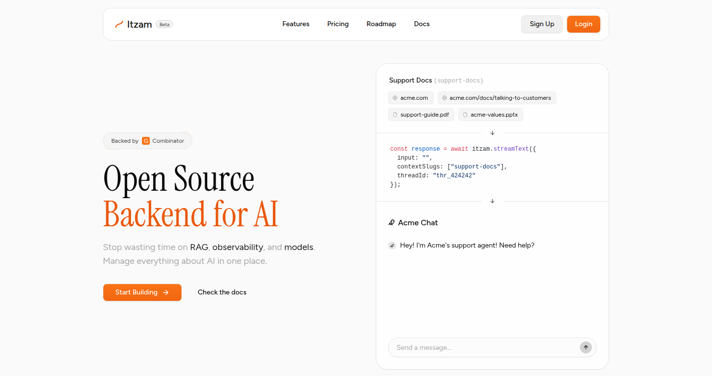712x376 pixels.
Task: Select the acme.com/docs/talking-to-customers chip
Action: tap(497, 98)
